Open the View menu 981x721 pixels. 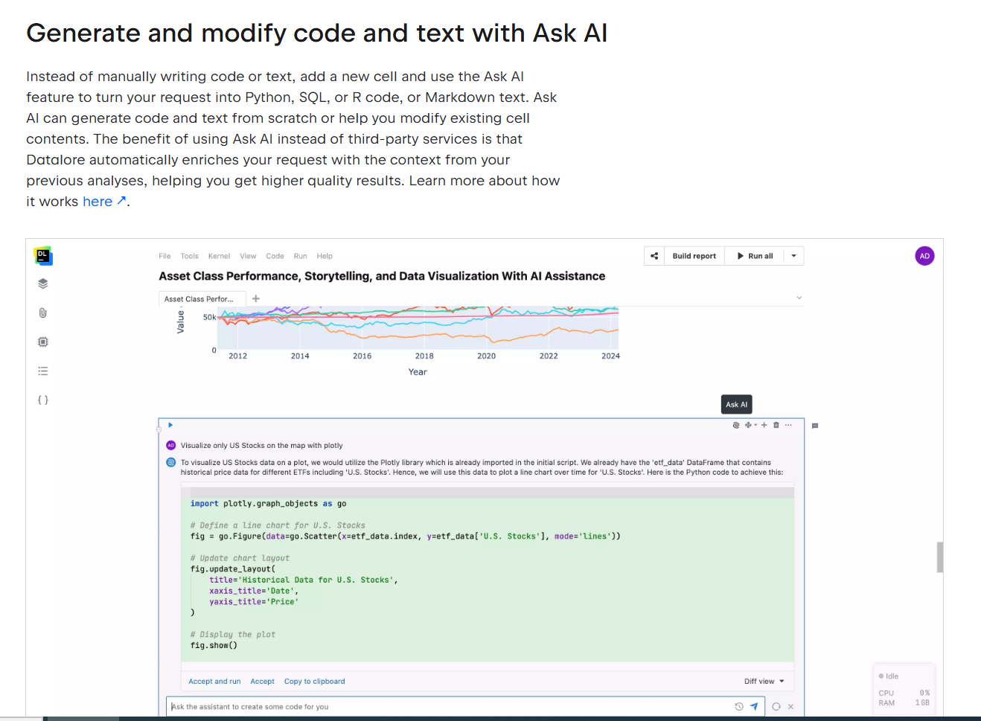(248, 256)
